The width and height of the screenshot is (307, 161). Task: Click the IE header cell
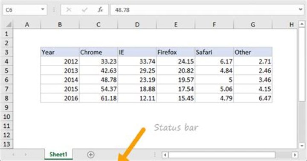(137, 52)
